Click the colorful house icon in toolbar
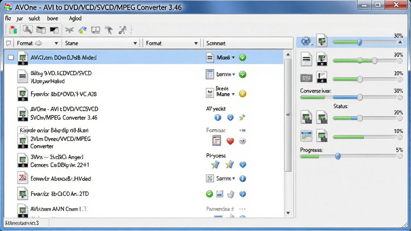Viewport: 411px width, 231px height. click(x=83, y=30)
